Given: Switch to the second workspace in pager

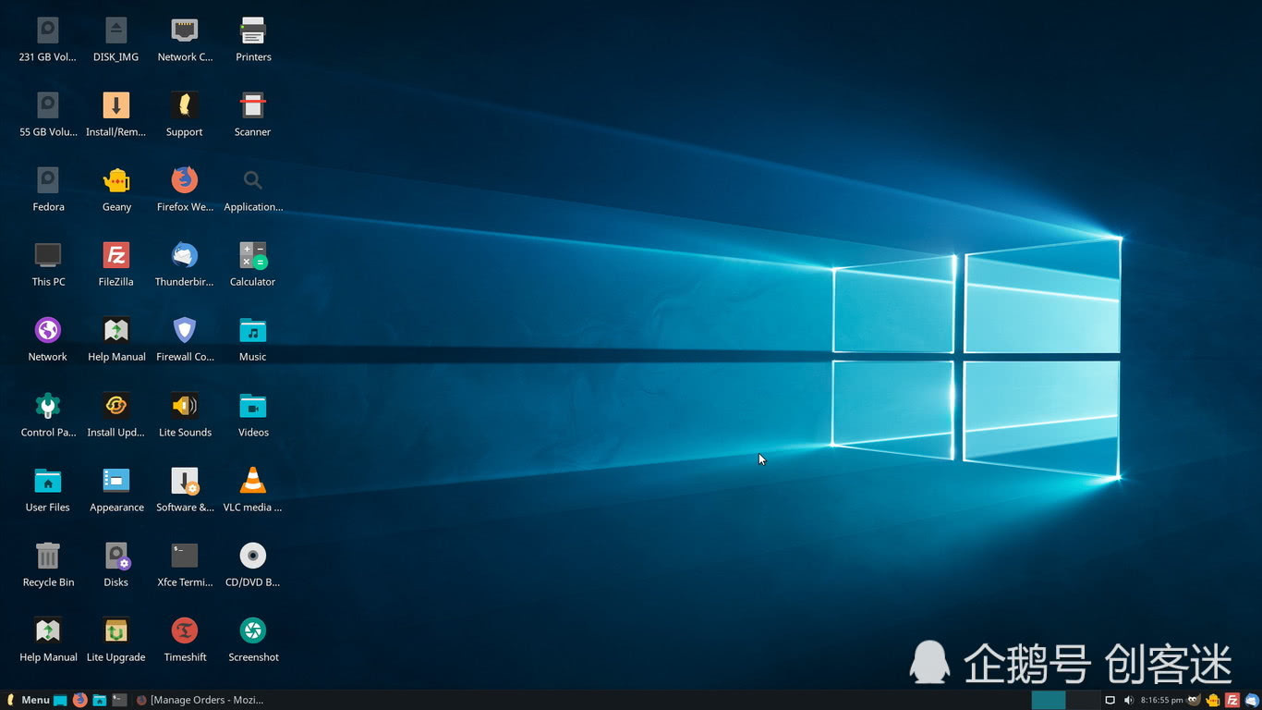Looking at the screenshot, I should tap(1083, 700).
